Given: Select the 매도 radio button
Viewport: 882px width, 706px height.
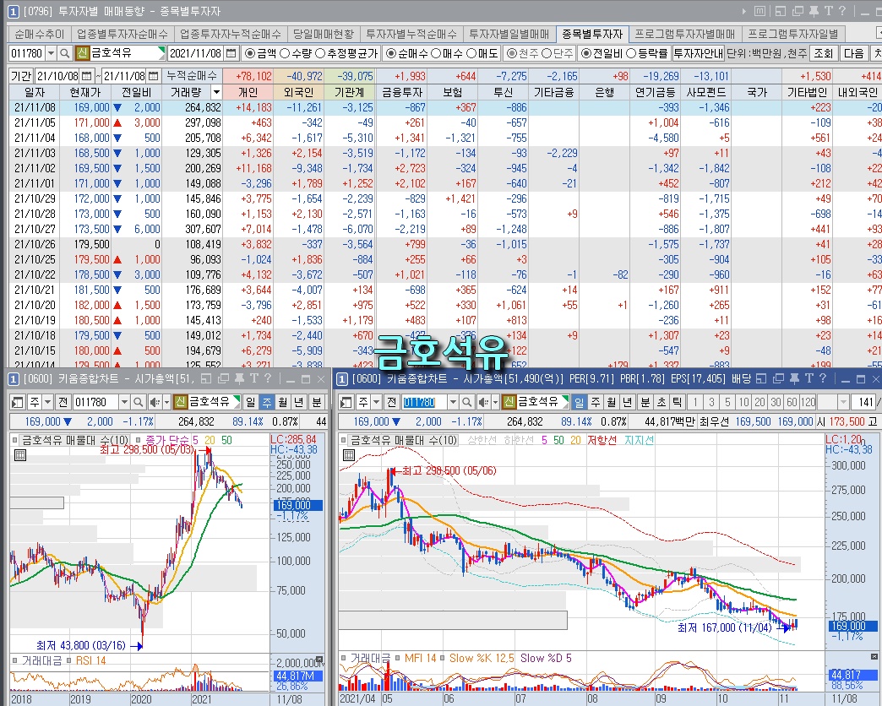Looking at the screenshot, I should click(x=471, y=53).
